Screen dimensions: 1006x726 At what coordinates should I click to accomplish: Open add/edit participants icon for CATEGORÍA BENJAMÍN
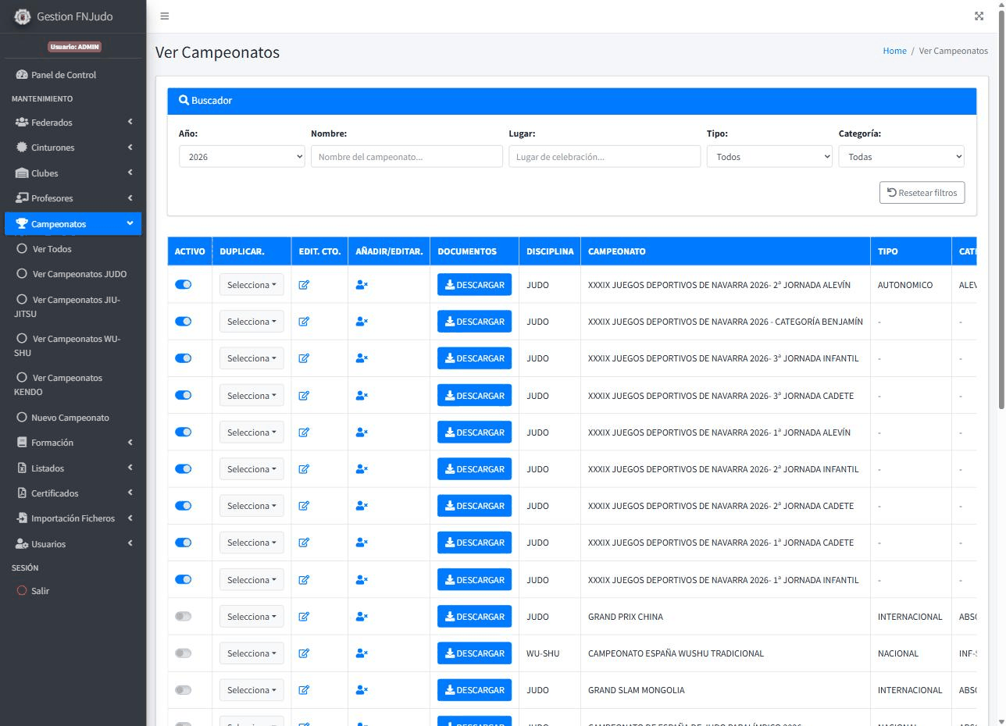coord(362,322)
